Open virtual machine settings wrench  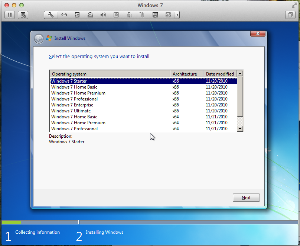coord(51,15)
